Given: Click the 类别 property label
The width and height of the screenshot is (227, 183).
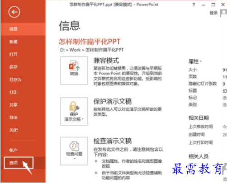Looking at the screenshot, I should tap(193, 104).
